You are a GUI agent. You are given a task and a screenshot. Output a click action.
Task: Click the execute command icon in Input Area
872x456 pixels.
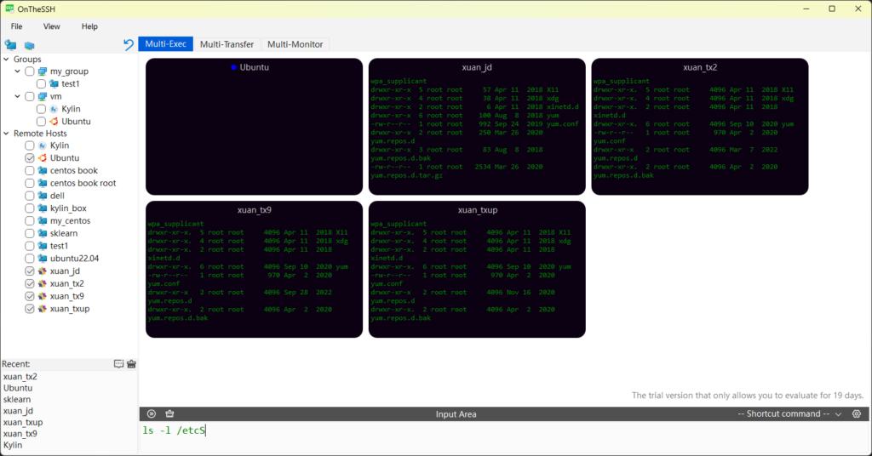click(x=152, y=414)
